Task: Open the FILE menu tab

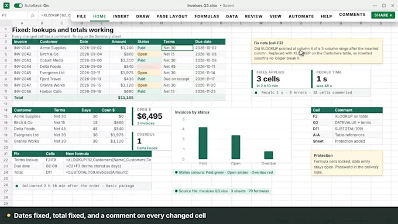Action: coord(81,16)
